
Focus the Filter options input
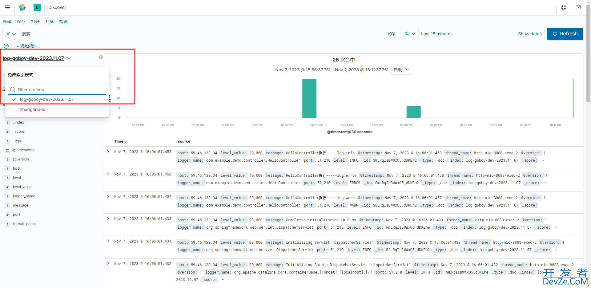[x=57, y=90]
